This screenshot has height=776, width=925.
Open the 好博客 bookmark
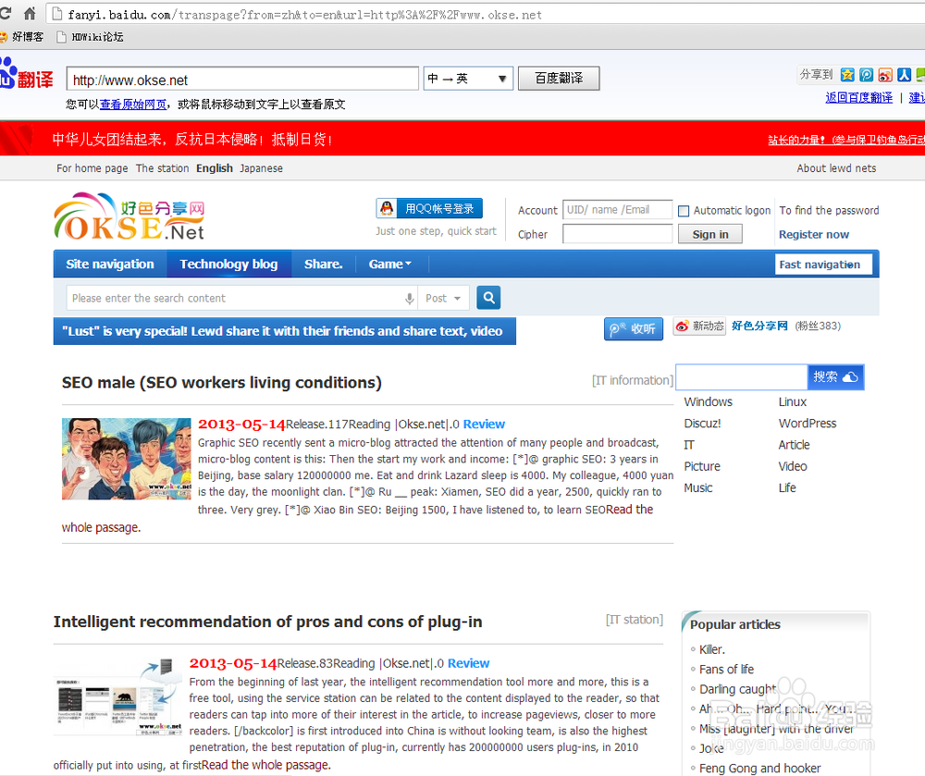[22, 37]
